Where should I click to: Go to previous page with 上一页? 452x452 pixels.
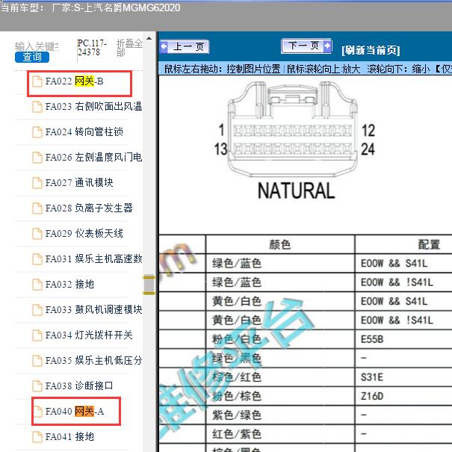[185, 47]
